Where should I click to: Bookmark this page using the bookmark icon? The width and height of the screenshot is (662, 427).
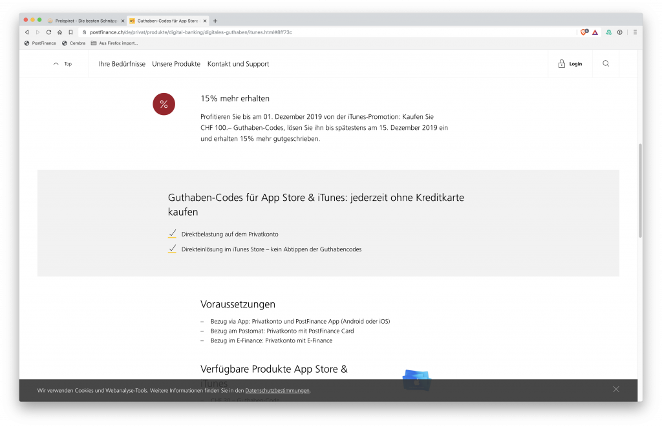coord(70,32)
